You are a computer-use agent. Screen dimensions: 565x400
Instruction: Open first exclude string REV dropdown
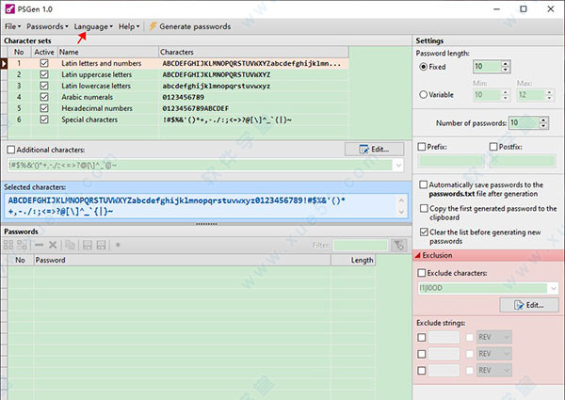(505, 336)
